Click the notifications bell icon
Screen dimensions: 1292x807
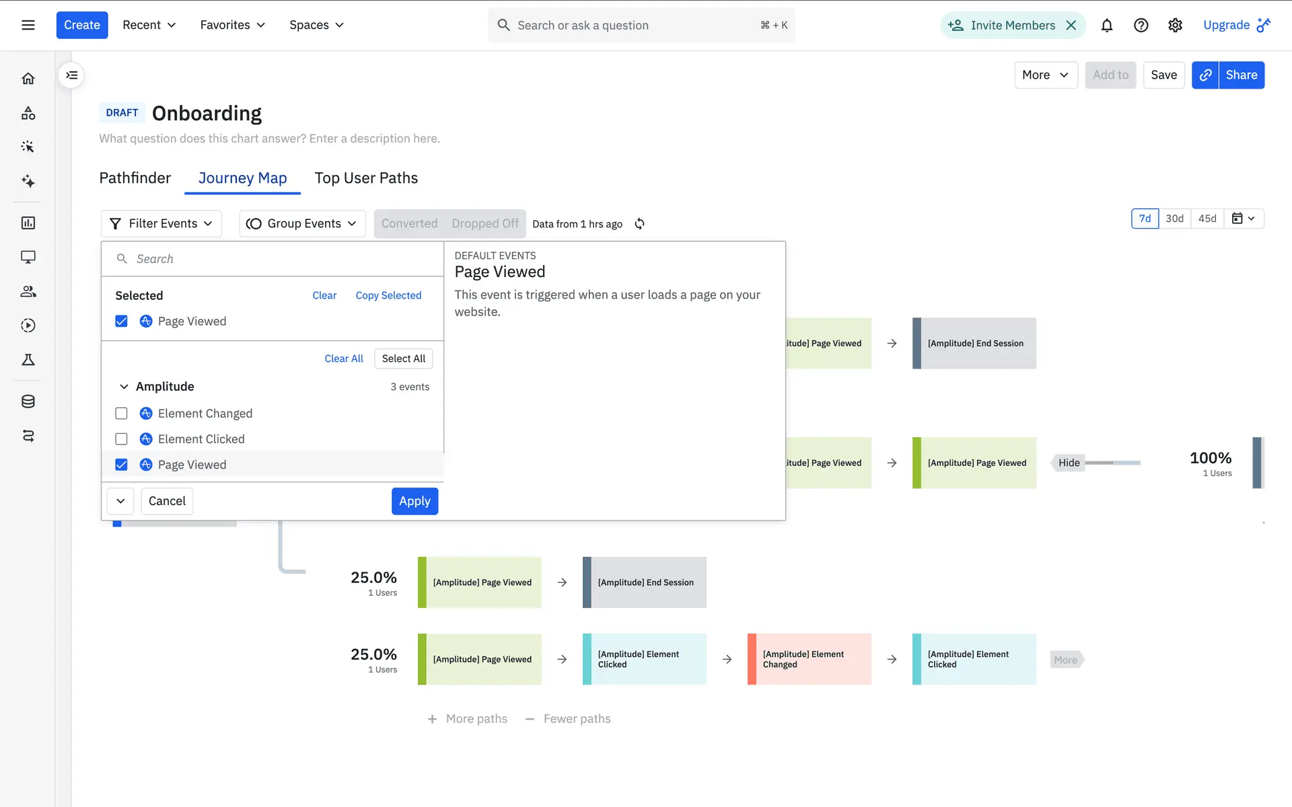(1106, 26)
